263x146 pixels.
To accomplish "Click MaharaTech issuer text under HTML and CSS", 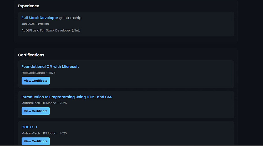I will [44, 103].
